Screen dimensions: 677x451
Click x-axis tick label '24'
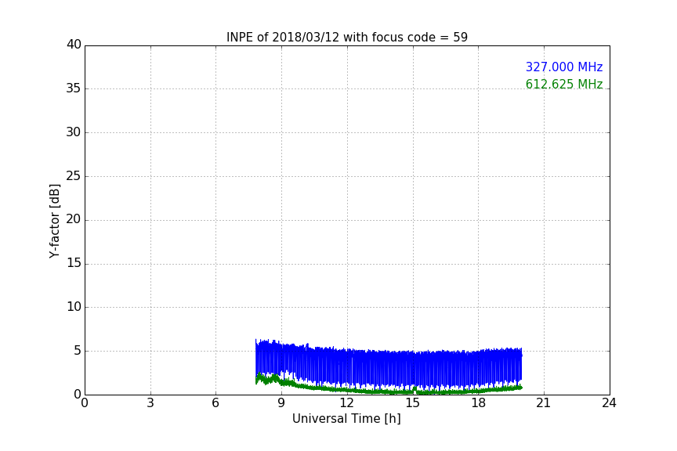(609, 403)
